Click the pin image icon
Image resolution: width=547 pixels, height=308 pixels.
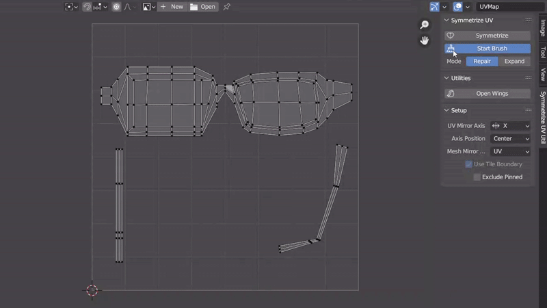227,7
